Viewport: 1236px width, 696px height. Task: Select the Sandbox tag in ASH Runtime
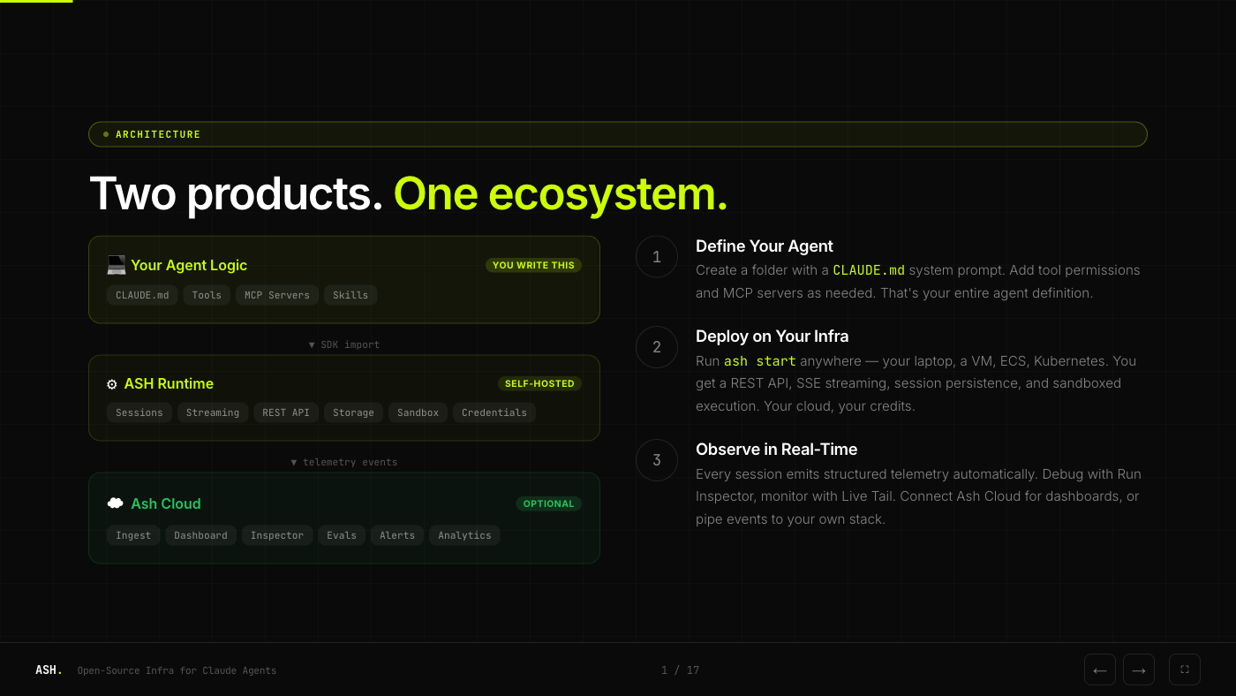click(x=418, y=412)
